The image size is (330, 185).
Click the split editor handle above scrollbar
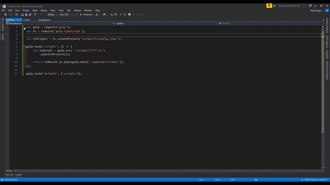[323, 27]
